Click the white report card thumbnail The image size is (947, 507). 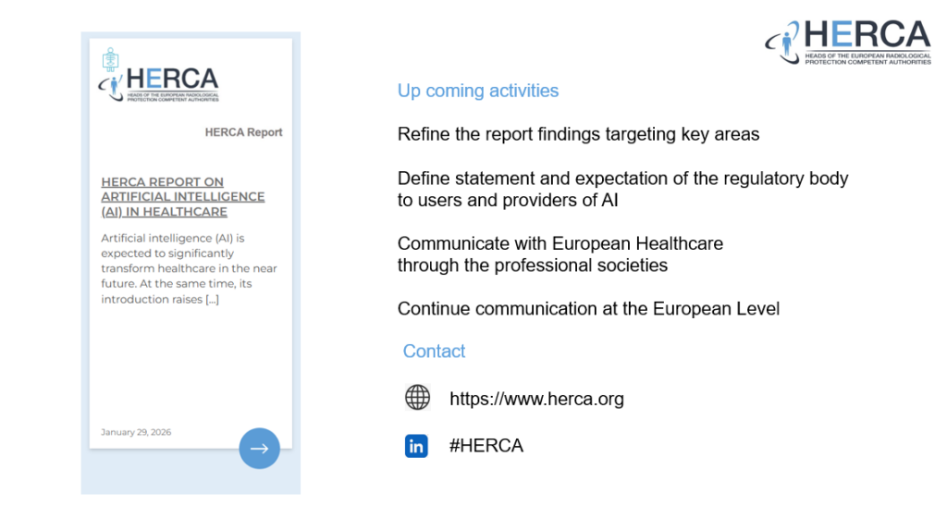click(x=191, y=243)
